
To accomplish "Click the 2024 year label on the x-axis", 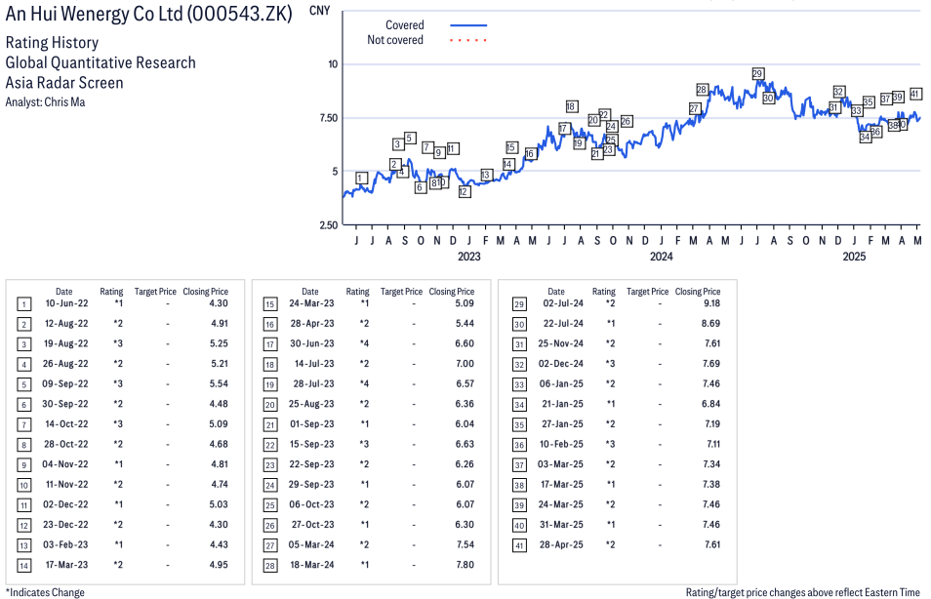I will coord(662,257).
